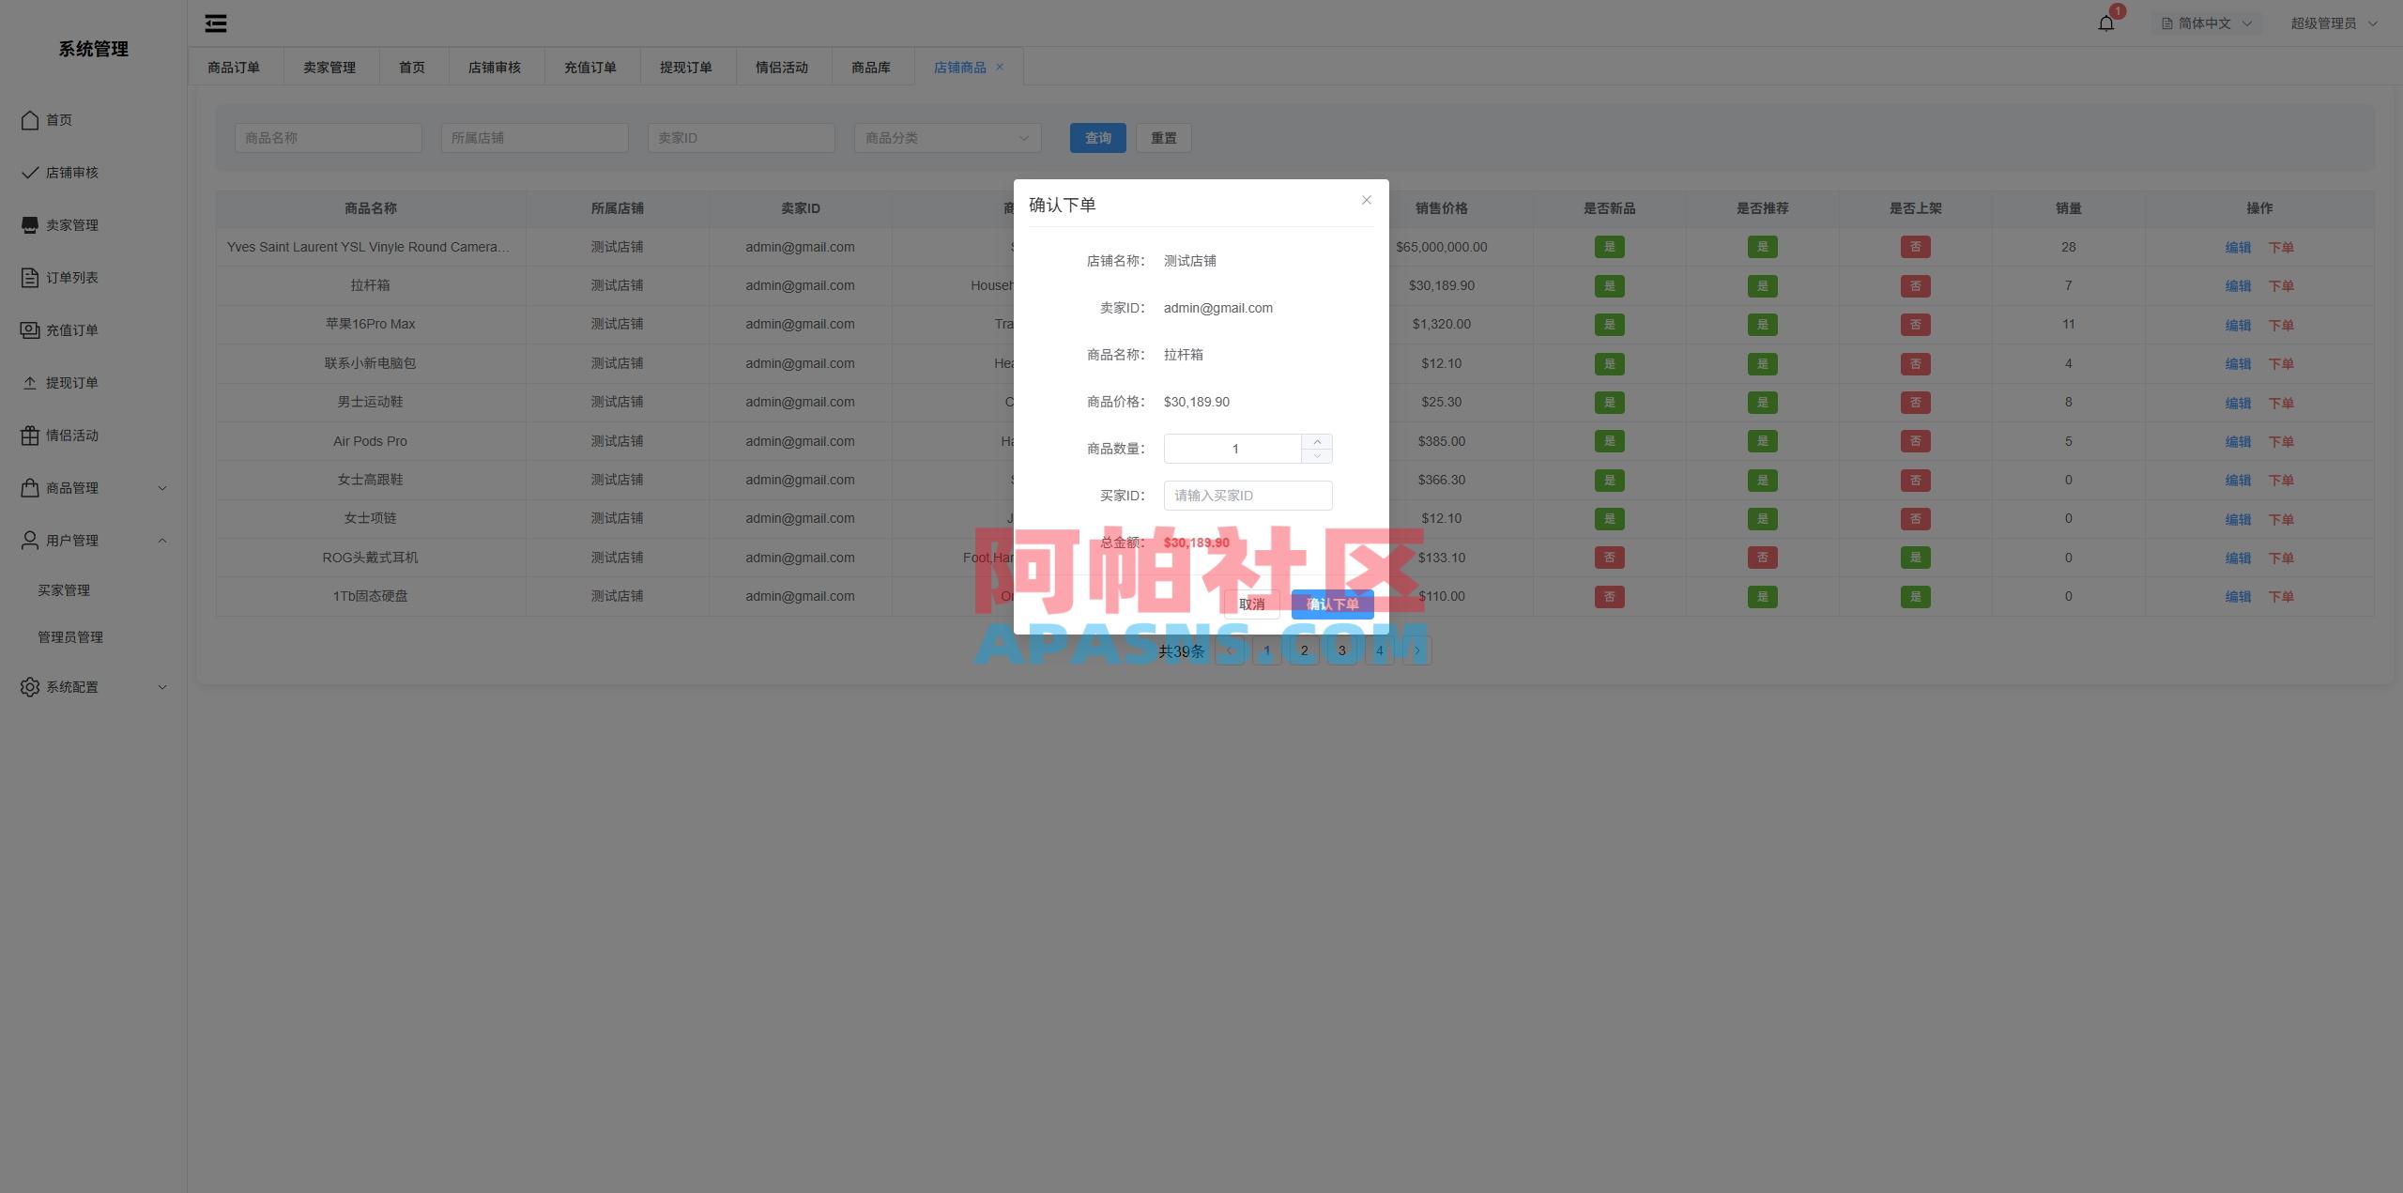This screenshot has width=2403, height=1193.
Task: Switch to the 商品库 tab
Action: click(x=872, y=67)
